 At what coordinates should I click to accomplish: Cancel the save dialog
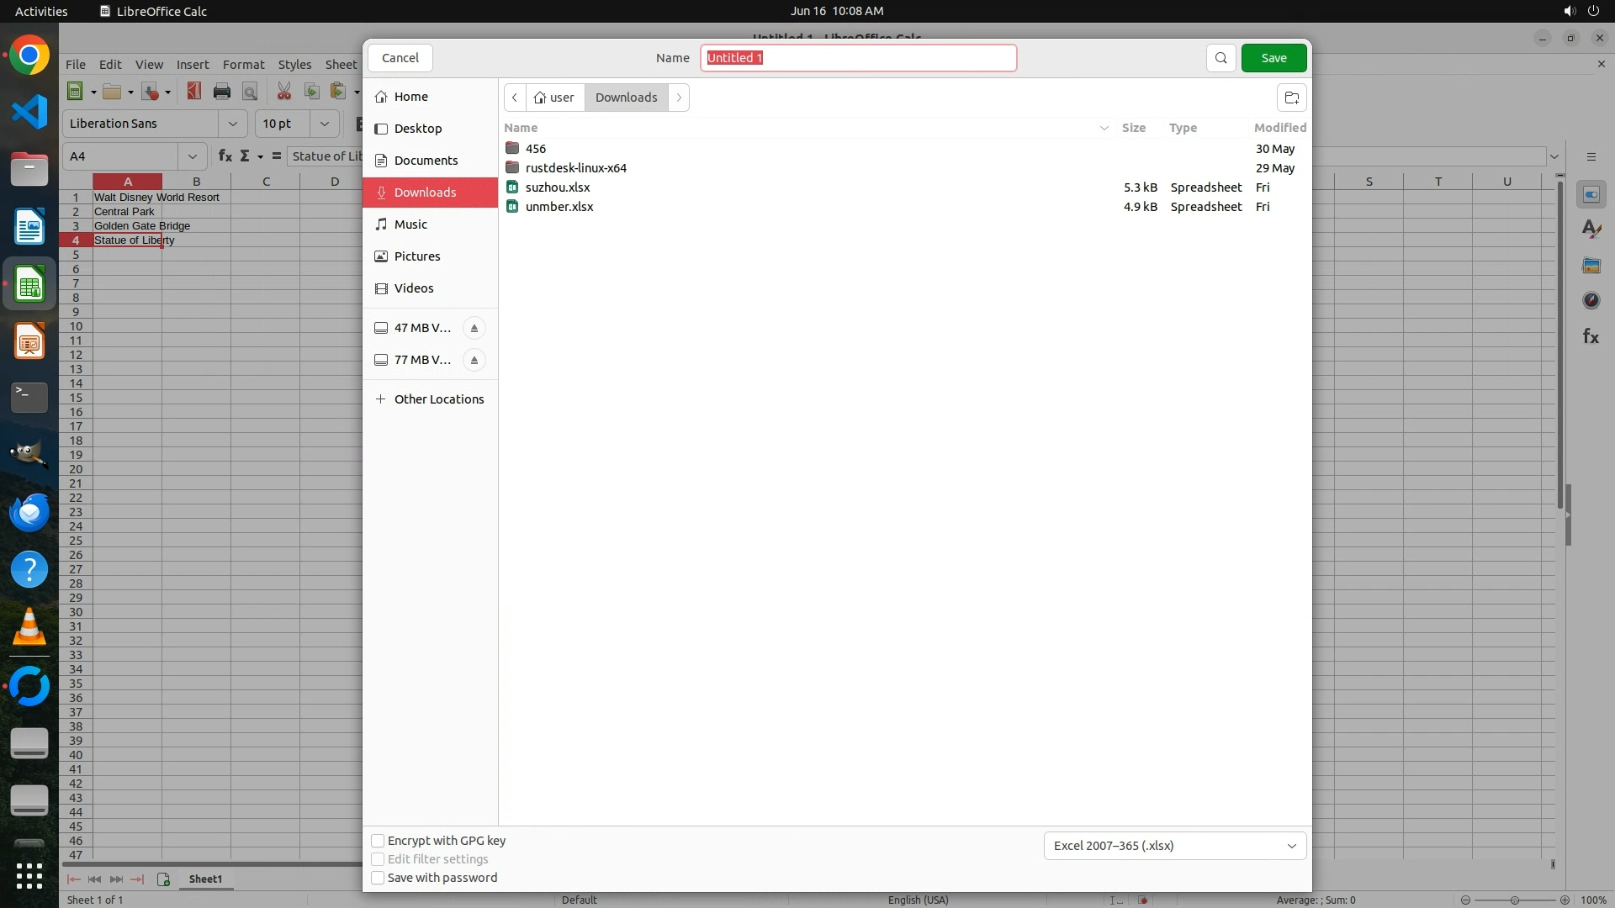coord(400,58)
